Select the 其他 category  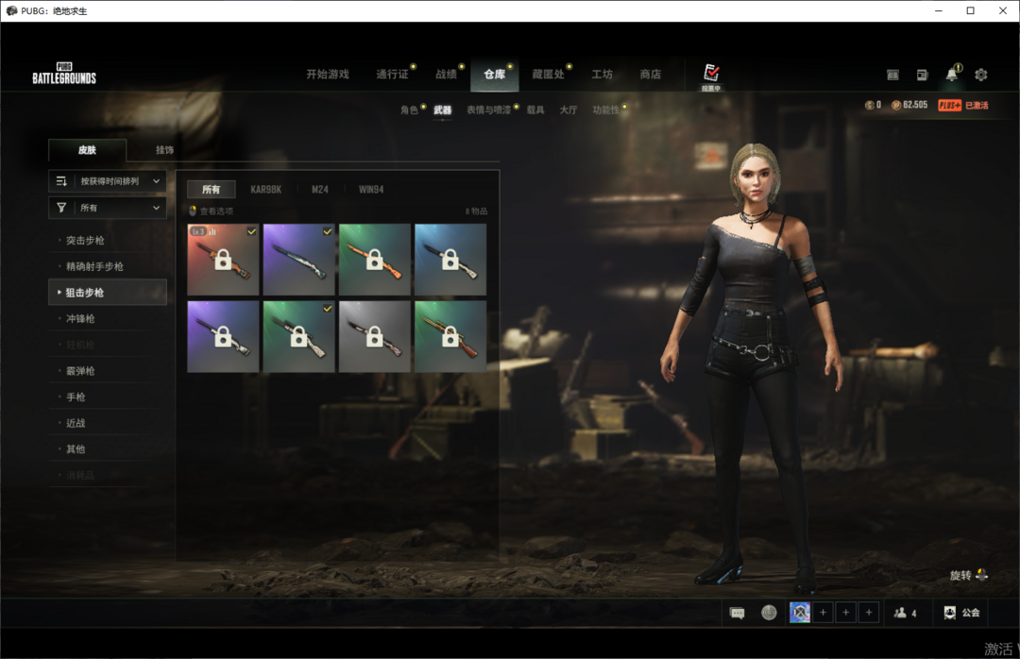(x=108, y=448)
